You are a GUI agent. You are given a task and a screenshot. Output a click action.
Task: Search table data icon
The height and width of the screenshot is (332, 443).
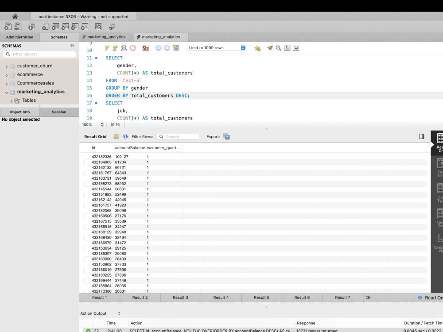(x=98, y=27)
